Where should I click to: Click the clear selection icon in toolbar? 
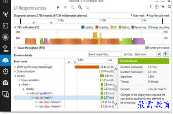pos(87,7)
